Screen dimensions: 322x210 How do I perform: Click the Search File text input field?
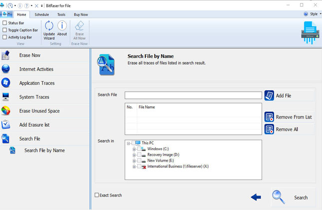click(193, 95)
